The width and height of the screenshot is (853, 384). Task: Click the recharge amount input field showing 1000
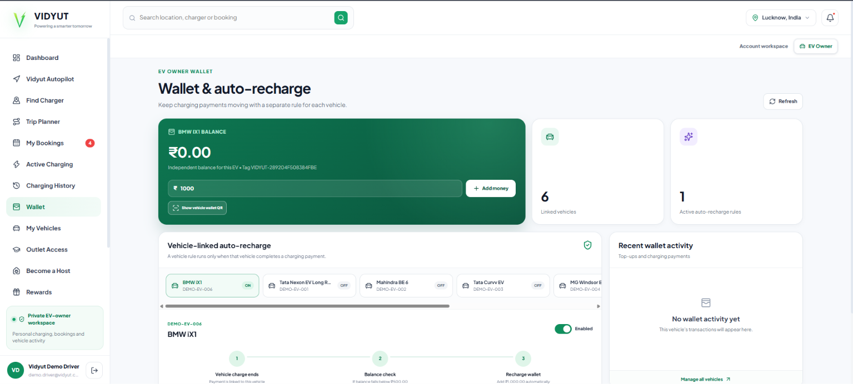tap(315, 188)
